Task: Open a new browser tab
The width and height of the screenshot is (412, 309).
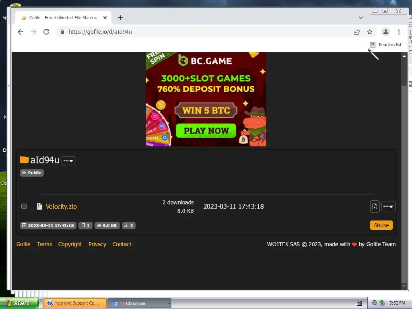Action: [x=120, y=18]
